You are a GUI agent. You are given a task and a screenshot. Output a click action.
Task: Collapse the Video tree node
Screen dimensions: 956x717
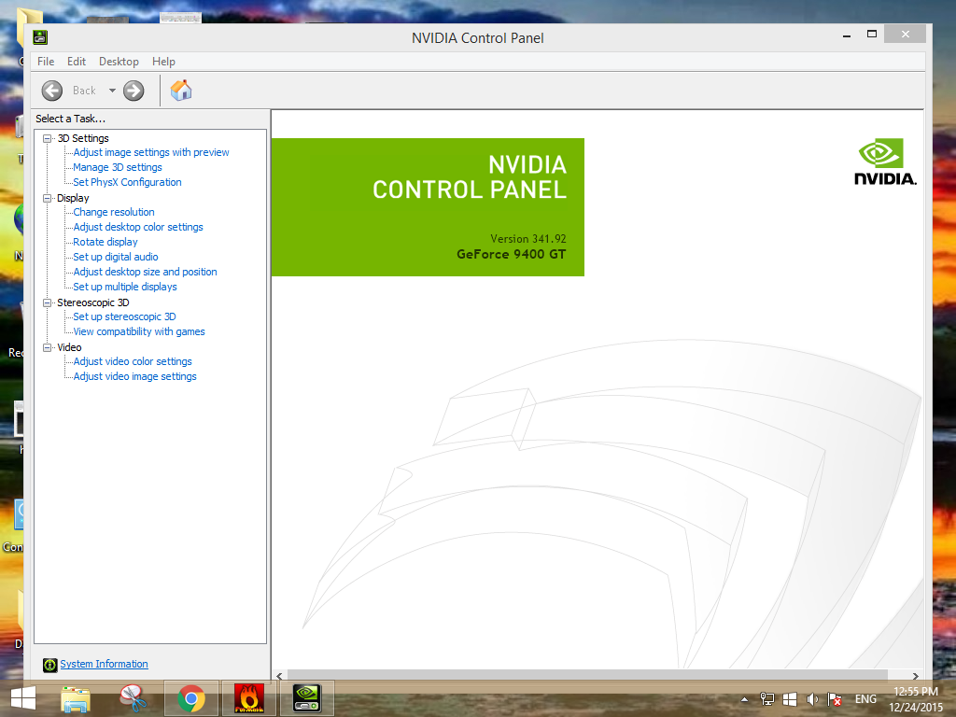click(47, 347)
